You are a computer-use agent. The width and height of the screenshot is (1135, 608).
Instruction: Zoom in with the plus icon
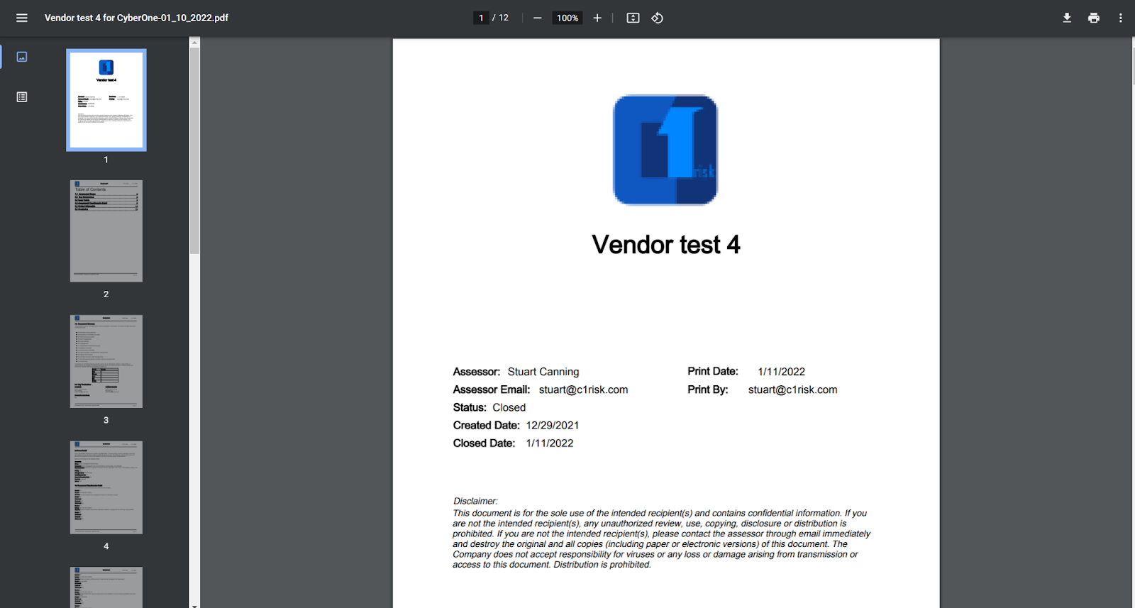tap(597, 18)
